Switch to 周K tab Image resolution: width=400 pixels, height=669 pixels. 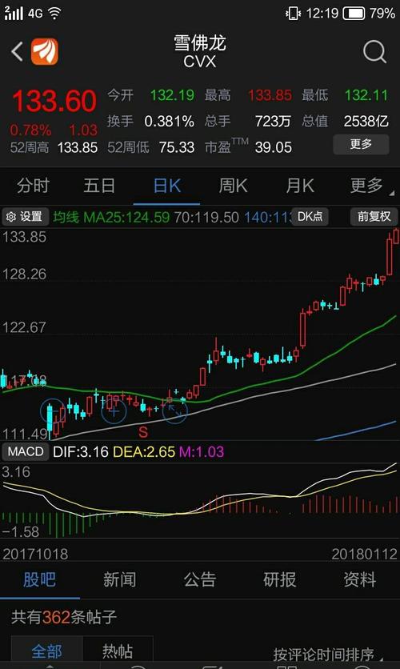click(233, 186)
